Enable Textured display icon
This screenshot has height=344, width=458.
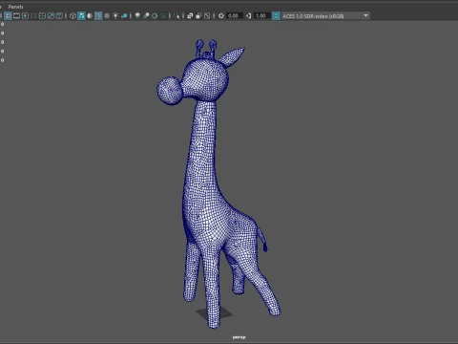point(107,15)
